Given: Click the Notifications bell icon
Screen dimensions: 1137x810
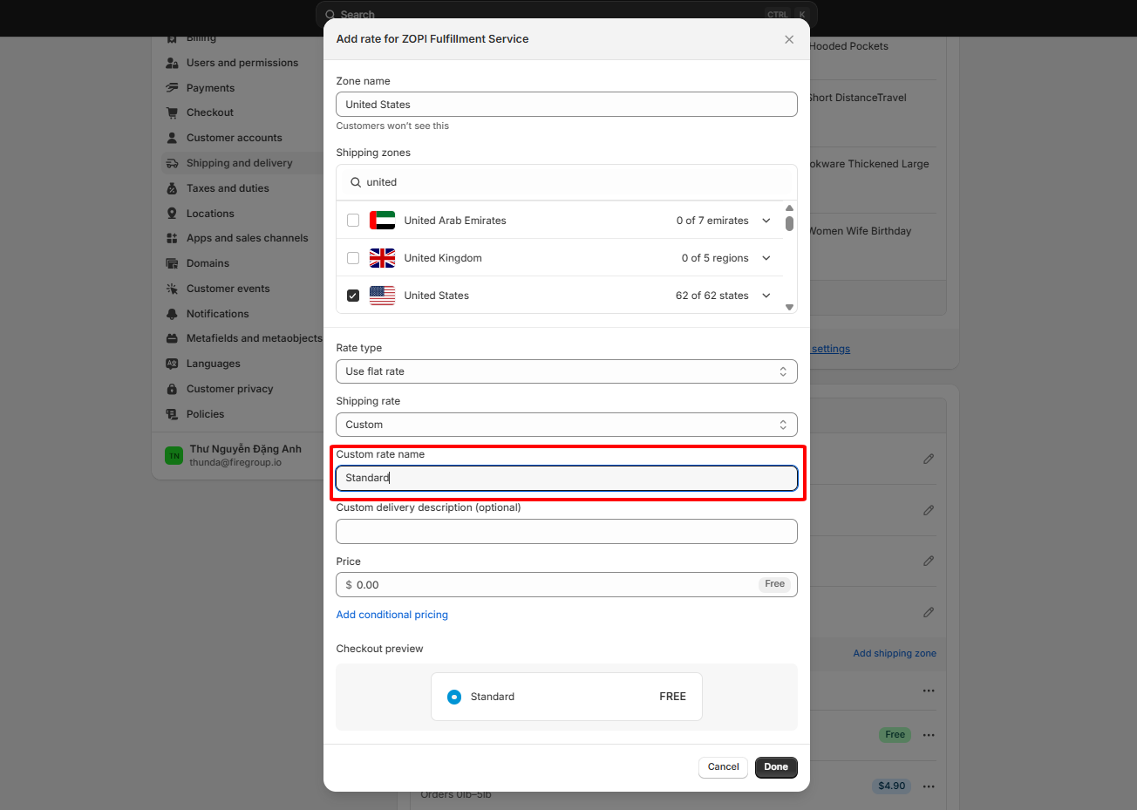Looking at the screenshot, I should [172, 314].
